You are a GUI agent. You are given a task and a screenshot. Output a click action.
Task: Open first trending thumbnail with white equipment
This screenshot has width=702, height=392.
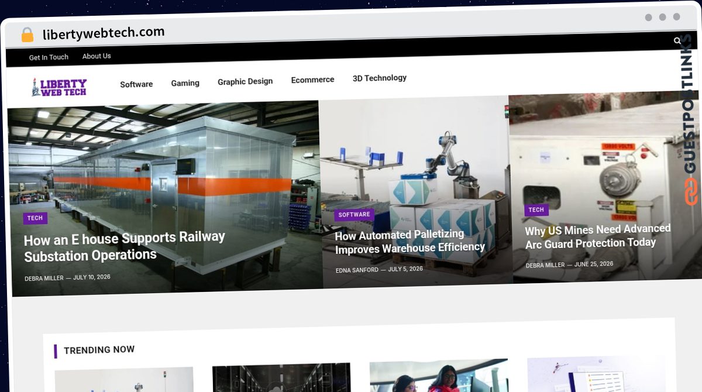(124, 380)
